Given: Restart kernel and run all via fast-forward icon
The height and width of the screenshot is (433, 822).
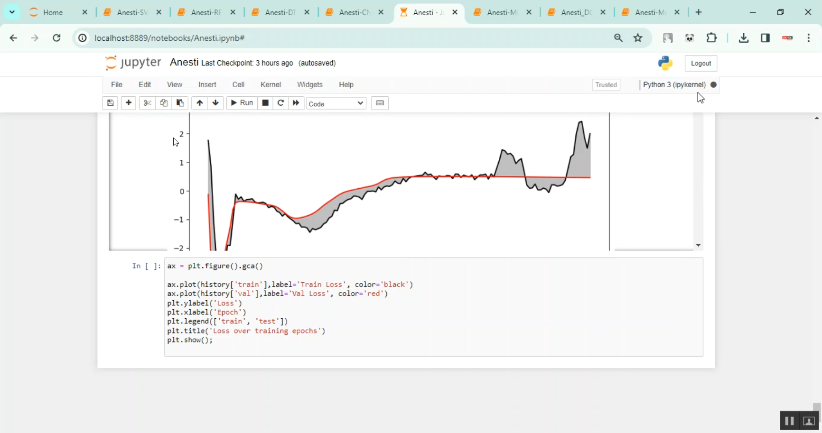Looking at the screenshot, I should pos(296,103).
